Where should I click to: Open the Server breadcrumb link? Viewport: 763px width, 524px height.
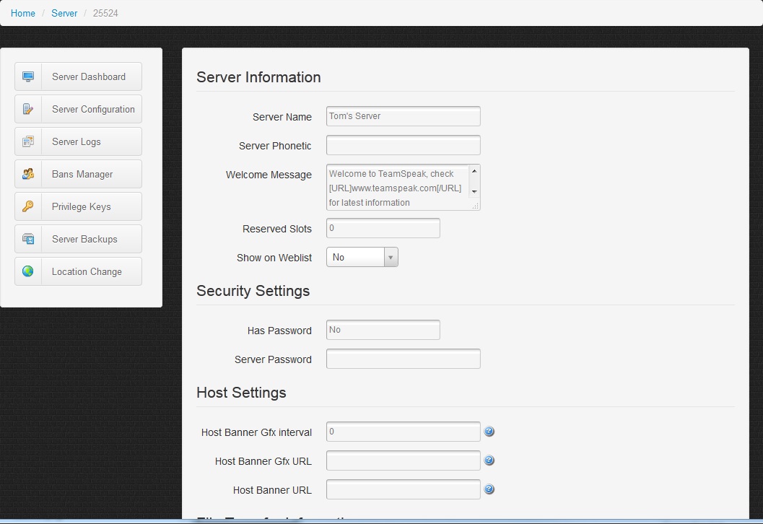tap(64, 13)
